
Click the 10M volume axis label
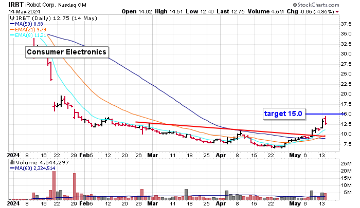pos(346,185)
